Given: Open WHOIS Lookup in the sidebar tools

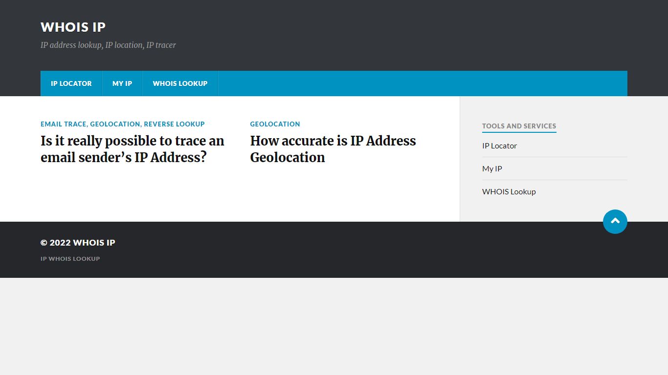Looking at the screenshot, I should click(x=509, y=191).
